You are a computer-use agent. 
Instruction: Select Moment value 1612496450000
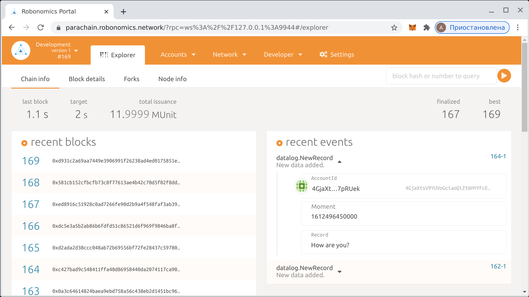[334, 217]
